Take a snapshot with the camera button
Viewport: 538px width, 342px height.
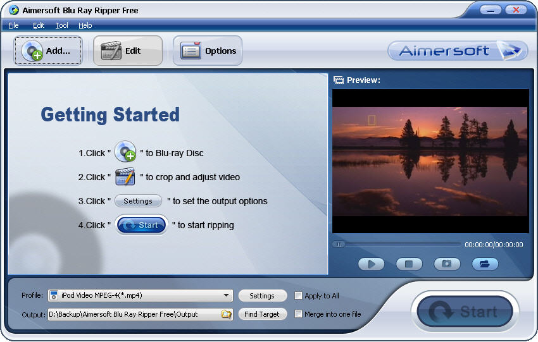447,264
